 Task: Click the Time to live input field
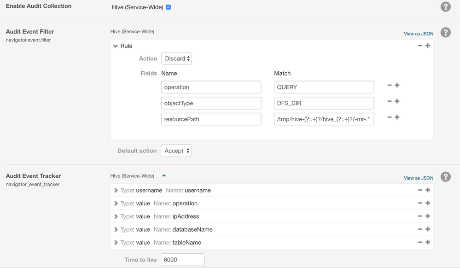point(182,260)
